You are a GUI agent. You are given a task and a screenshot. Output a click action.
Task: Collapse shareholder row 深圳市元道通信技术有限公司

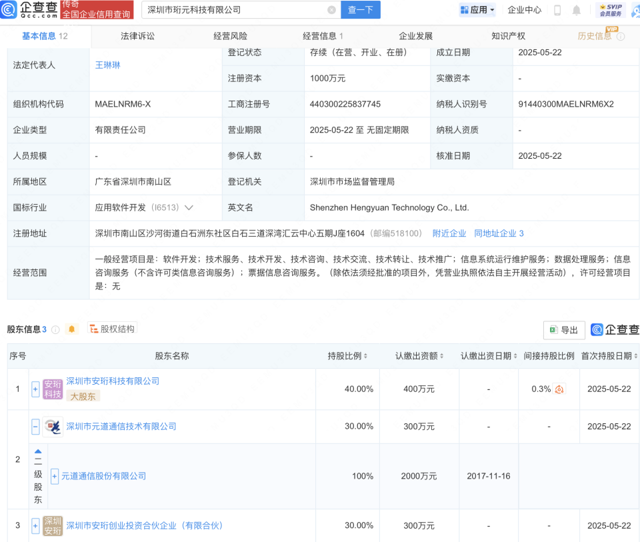(x=35, y=427)
